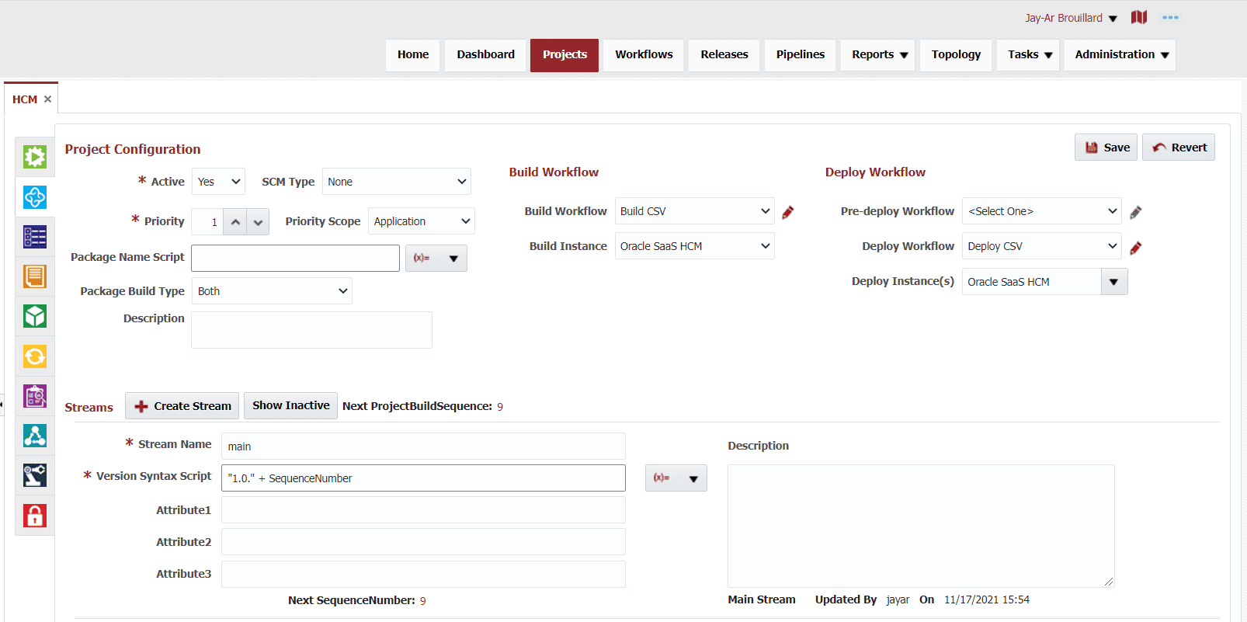Open the yellow refresh-cycle sidebar icon

coord(35,356)
